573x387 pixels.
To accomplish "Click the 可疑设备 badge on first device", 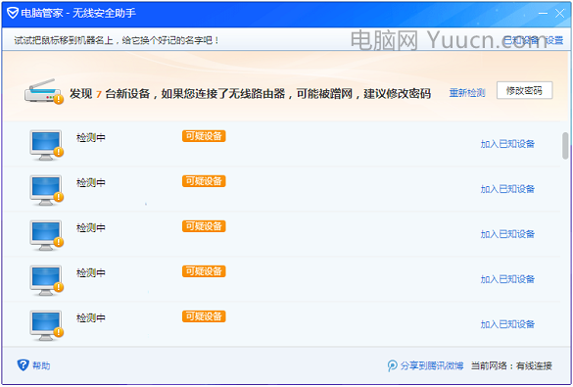I will (204, 136).
